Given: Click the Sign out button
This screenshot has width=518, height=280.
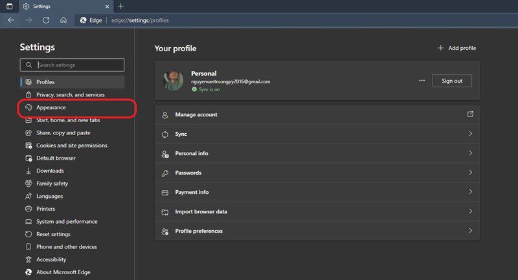Looking at the screenshot, I should click(452, 81).
